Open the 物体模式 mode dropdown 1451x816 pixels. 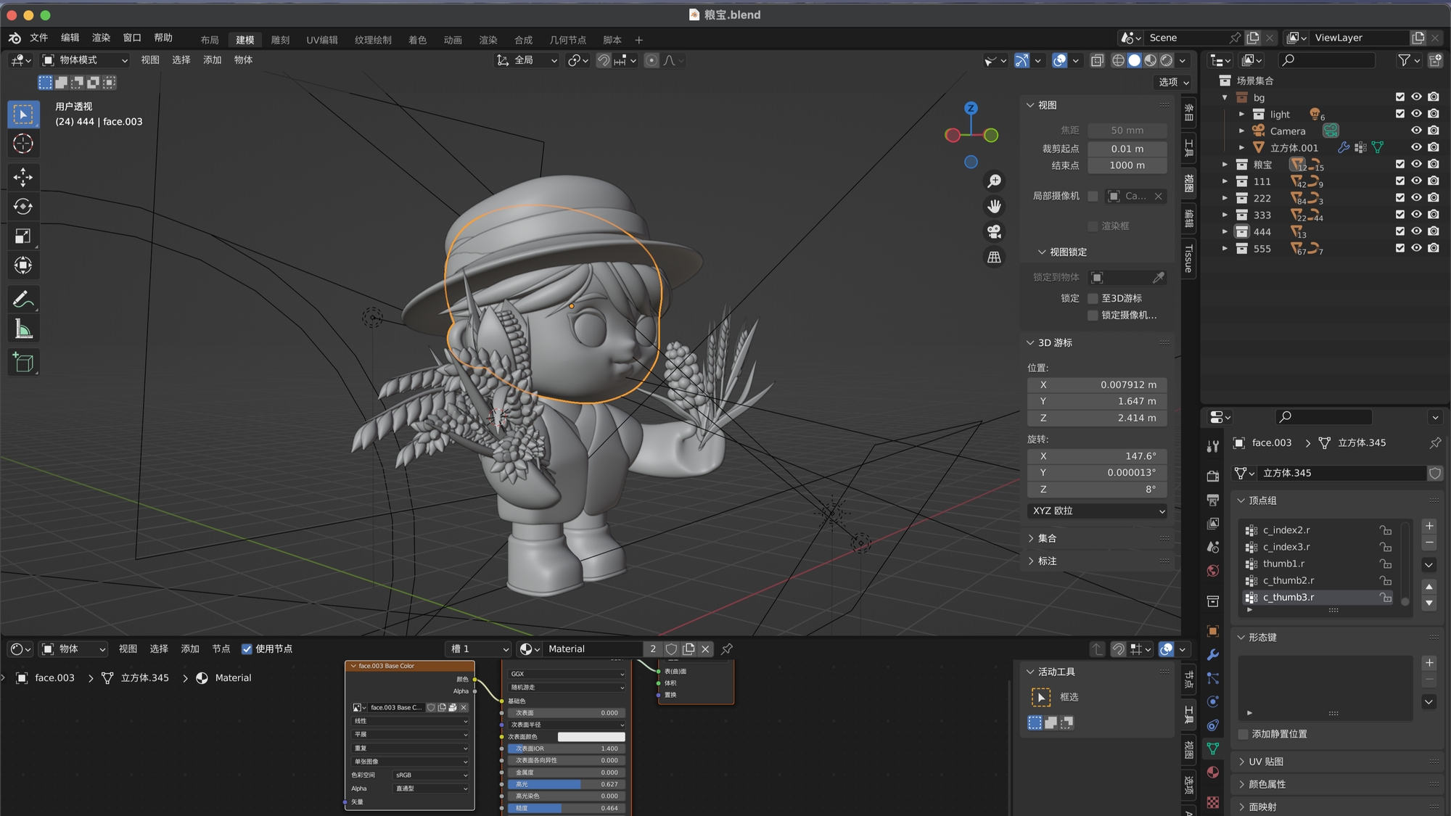pyautogui.click(x=85, y=60)
